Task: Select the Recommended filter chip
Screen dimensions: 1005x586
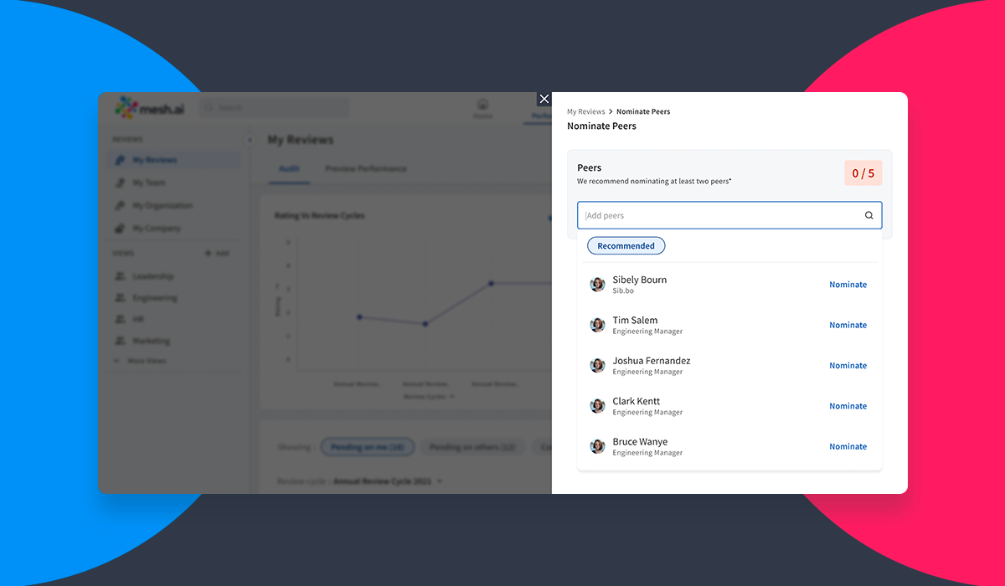Action: 626,245
